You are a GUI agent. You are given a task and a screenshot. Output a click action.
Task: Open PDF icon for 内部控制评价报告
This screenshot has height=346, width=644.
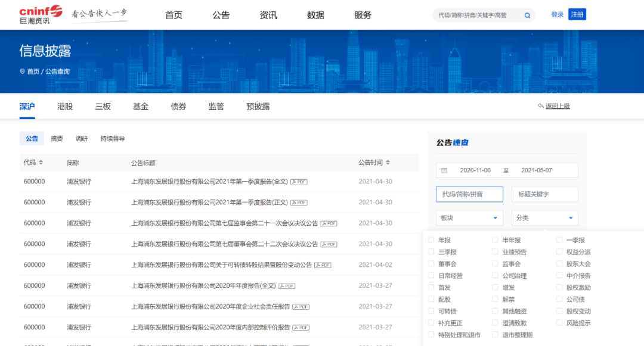click(x=301, y=328)
